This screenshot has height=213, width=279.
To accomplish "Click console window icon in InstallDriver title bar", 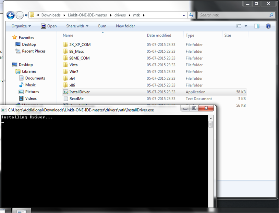I will pyautogui.click(x=4, y=110).
